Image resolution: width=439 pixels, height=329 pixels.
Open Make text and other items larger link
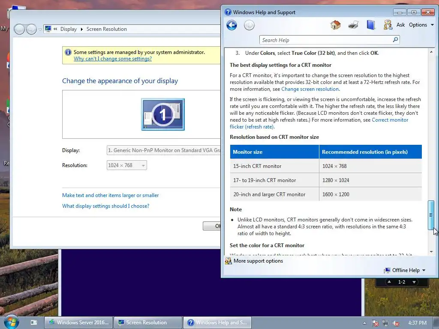(110, 195)
